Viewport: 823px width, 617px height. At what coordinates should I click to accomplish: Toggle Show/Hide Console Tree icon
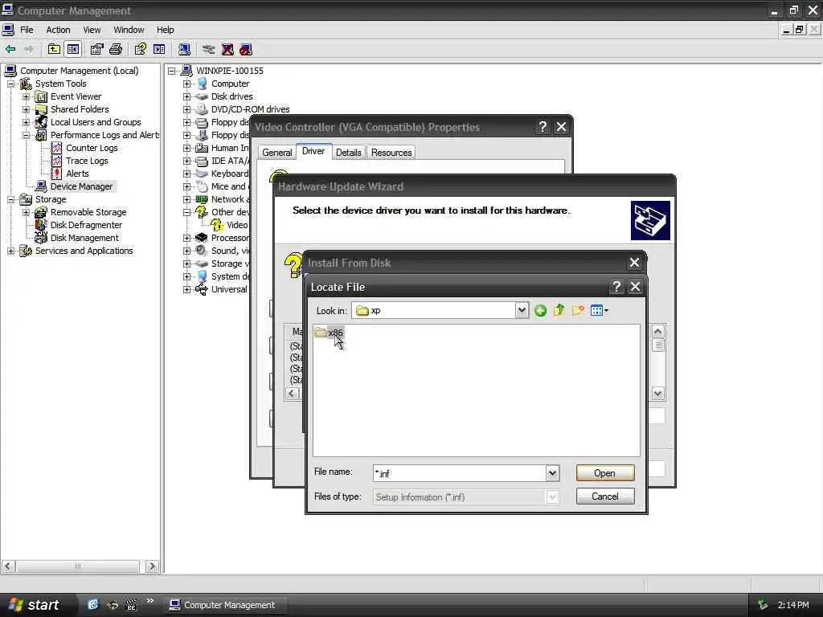click(x=73, y=49)
